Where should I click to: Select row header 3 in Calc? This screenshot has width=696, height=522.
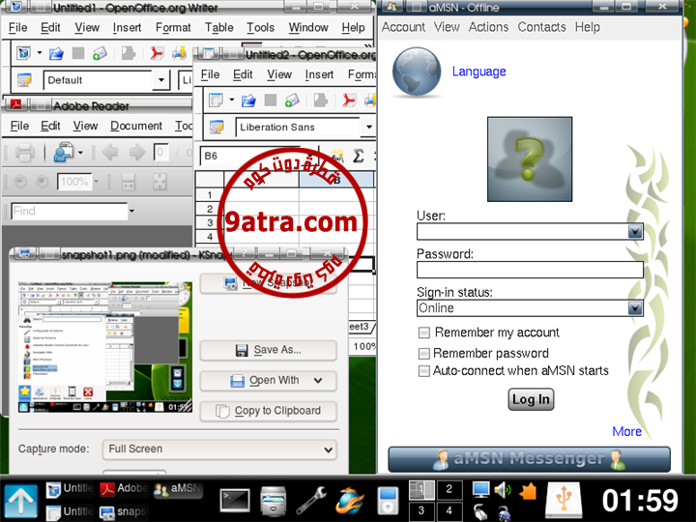210,223
